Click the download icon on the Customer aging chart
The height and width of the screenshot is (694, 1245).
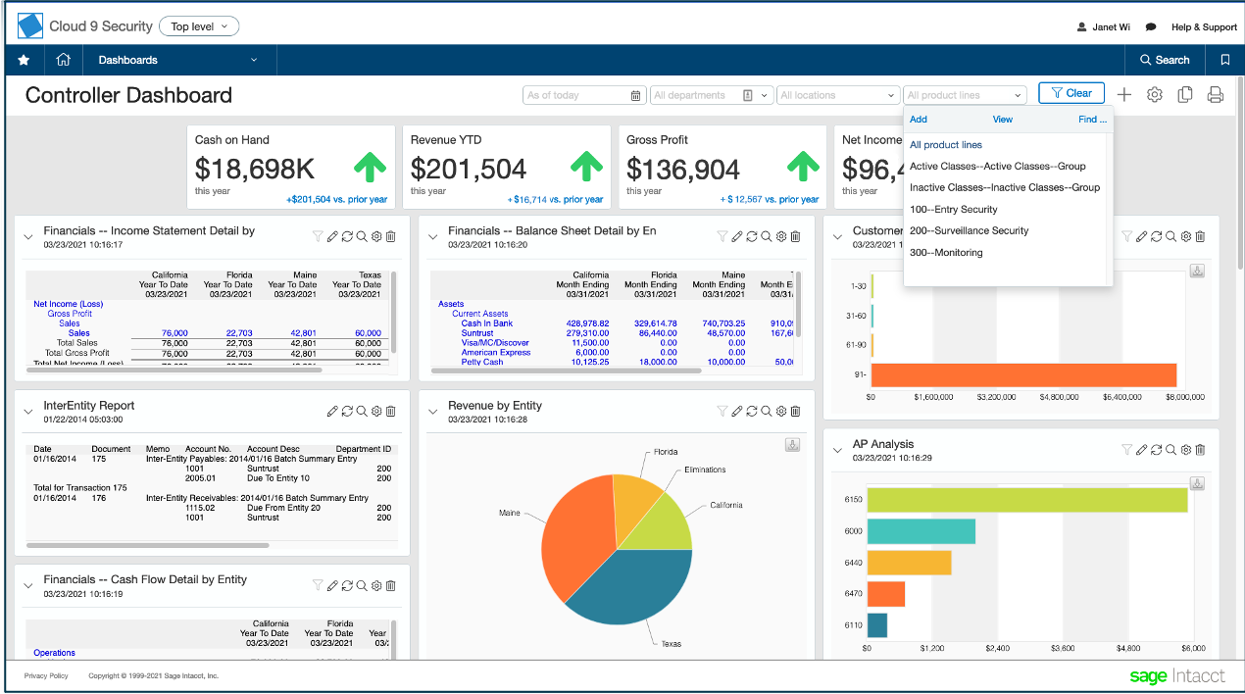tap(1197, 270)
